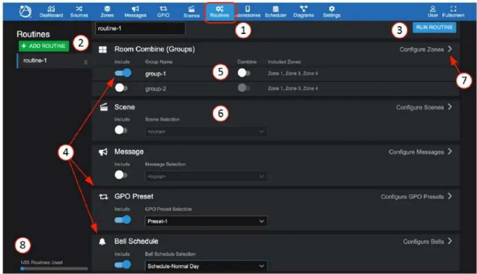The width and height of the screenshot is (477, 274).
Task: Open the Configure Scenes link
Action: [420, 107]
